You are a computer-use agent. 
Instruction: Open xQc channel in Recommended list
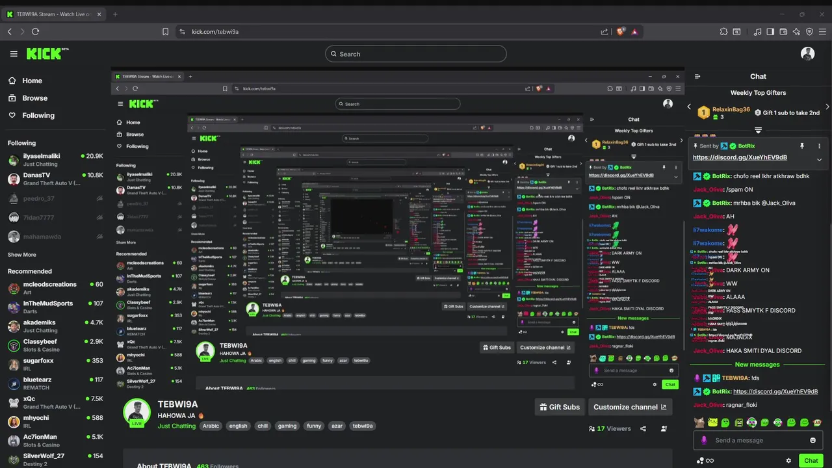point(55,402)
